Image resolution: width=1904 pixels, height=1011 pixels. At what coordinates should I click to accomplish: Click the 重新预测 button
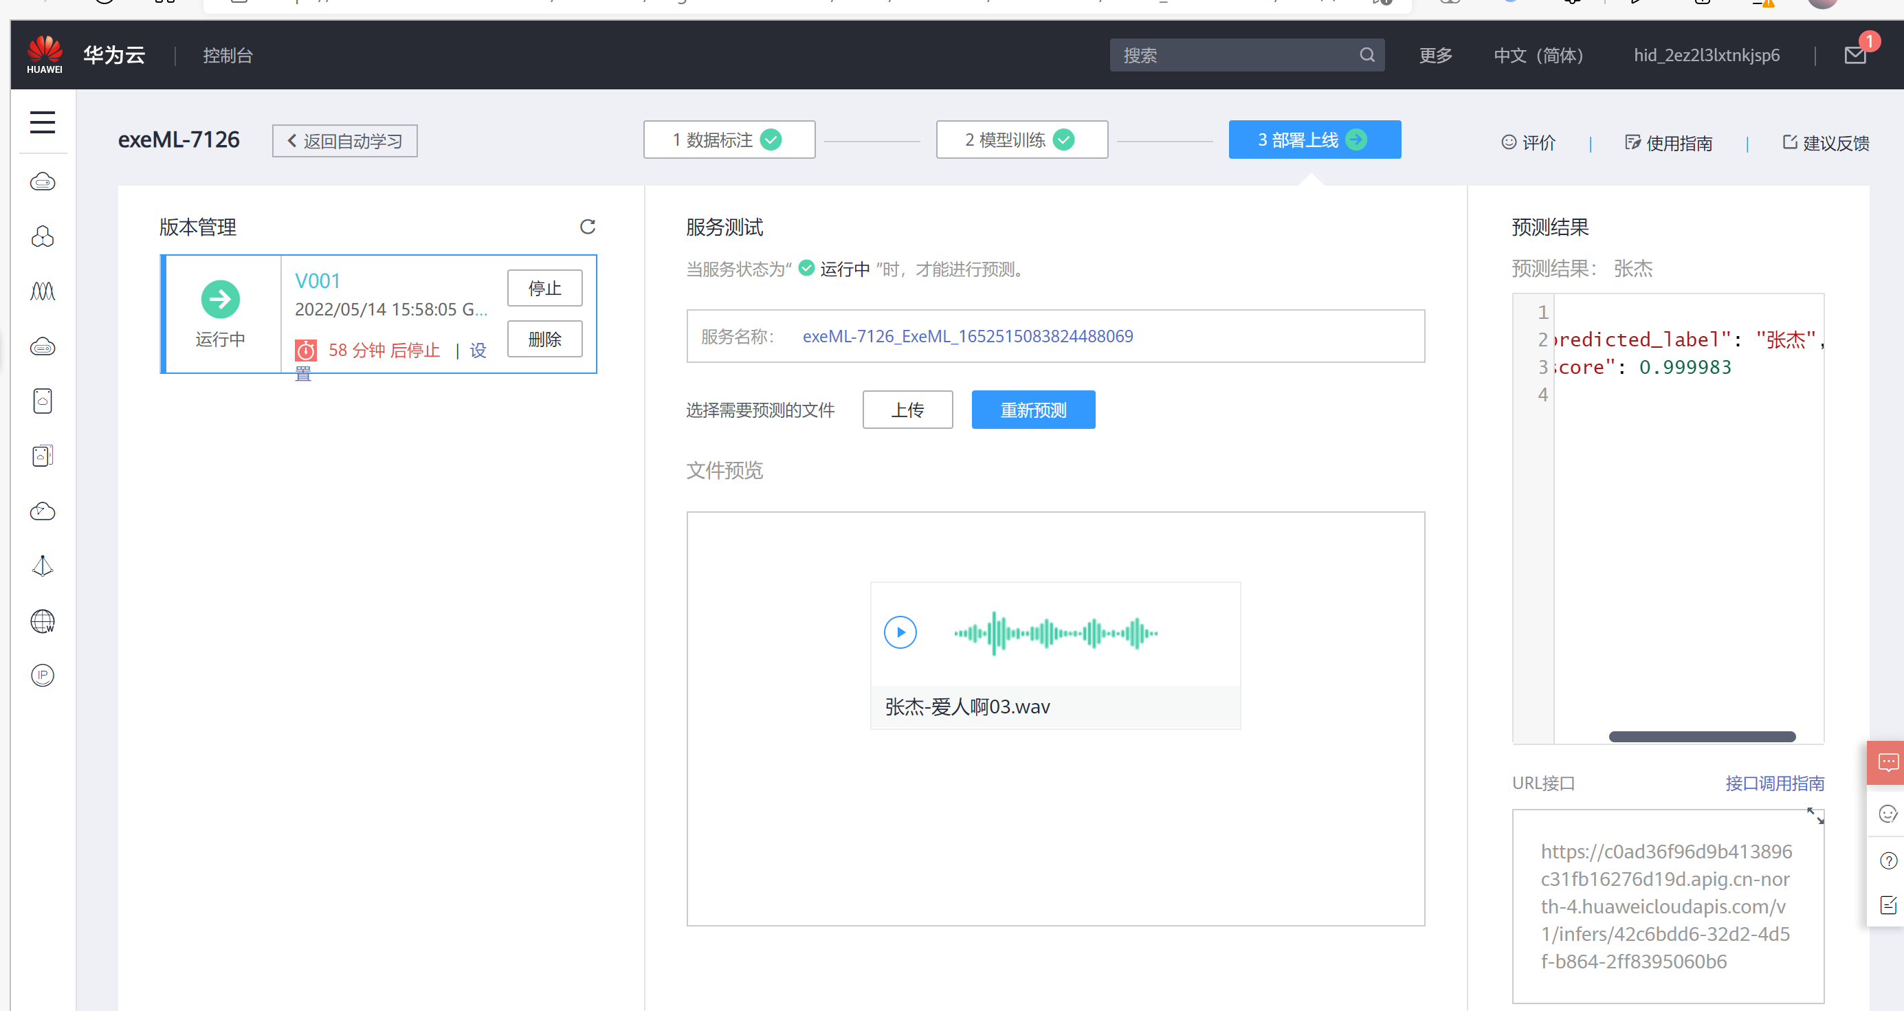1032,410
